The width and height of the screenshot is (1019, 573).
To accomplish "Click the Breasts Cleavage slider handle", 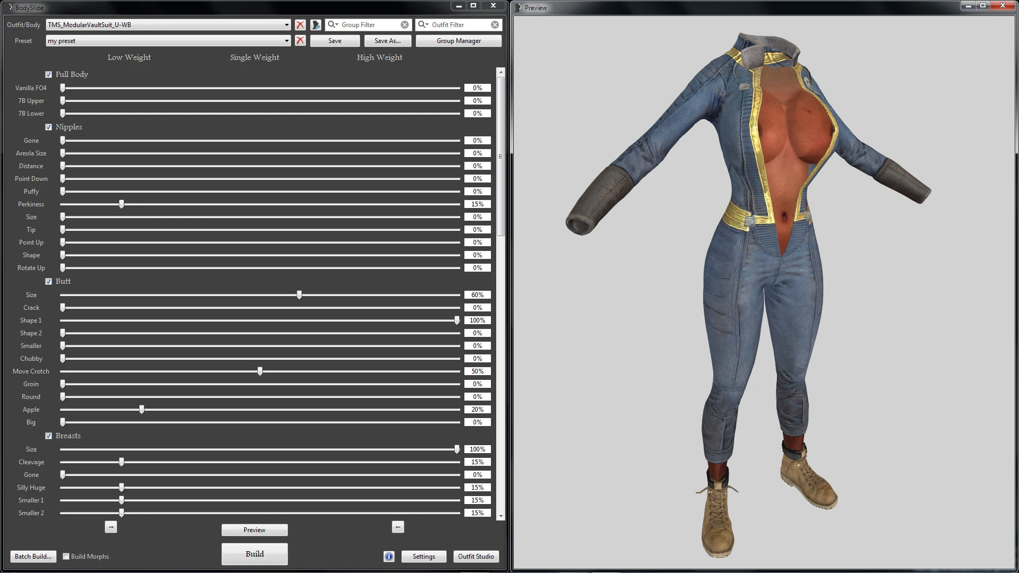I will coord(122,462).
